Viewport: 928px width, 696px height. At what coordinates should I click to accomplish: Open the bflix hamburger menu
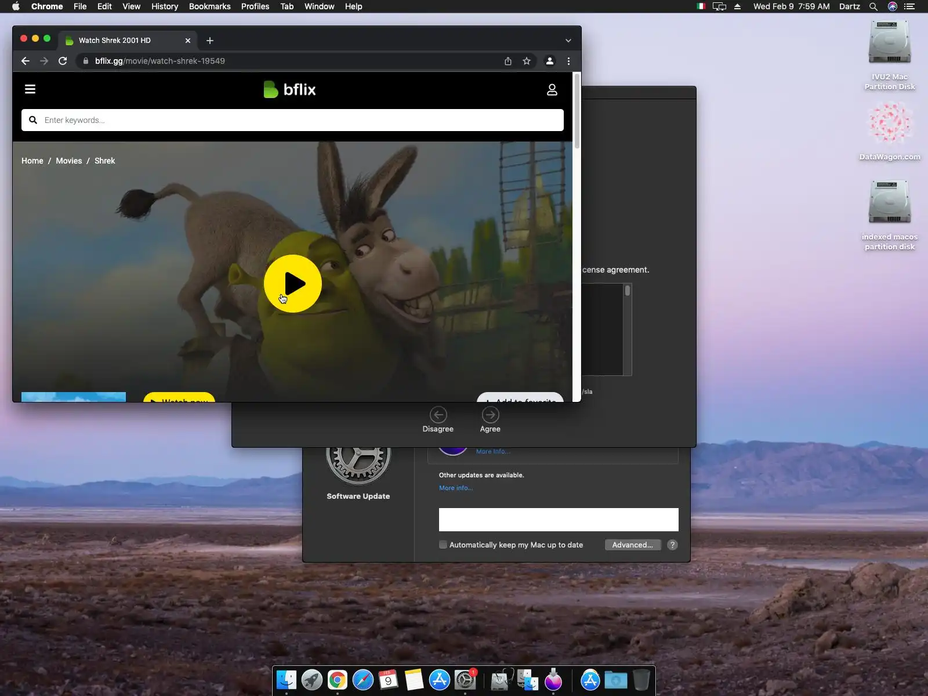(x=30, y=89)
